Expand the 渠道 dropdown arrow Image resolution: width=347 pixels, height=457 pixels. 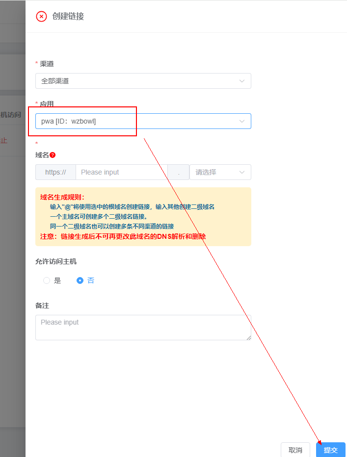(x=241, y=81)
